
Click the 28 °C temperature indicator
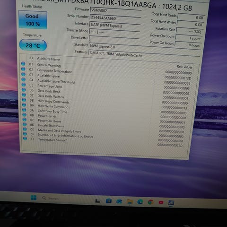pos(33,45)
